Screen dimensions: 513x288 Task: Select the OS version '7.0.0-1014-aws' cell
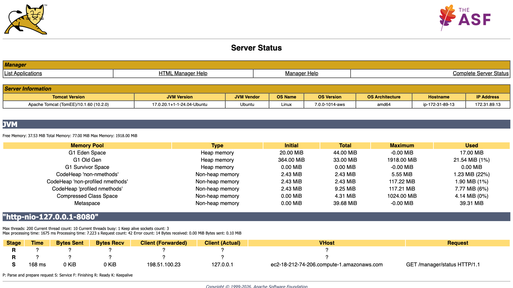(x=330, y=105)
